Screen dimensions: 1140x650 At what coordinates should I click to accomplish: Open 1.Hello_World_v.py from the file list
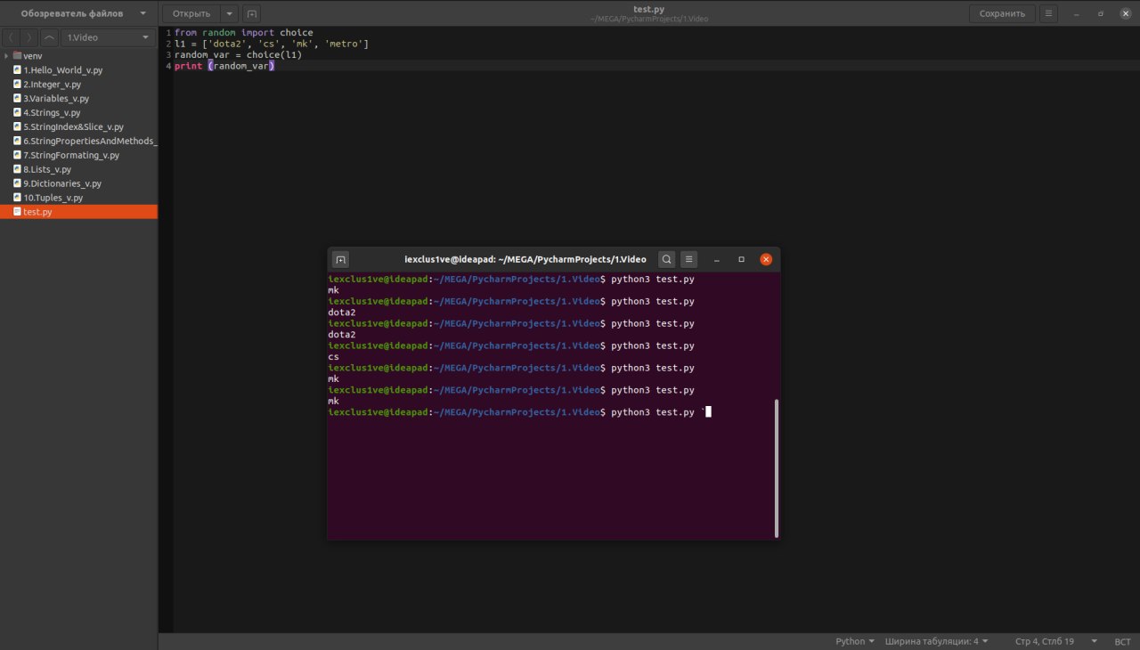point(62,70)
